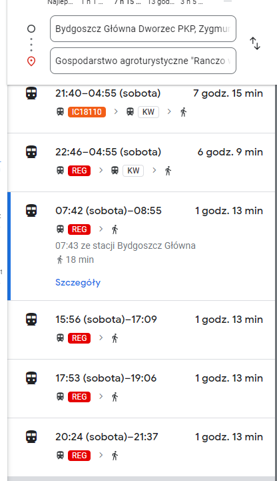Select the 7 h 15 travel mode tab
The height and width of the screenshot is (481, 277).
coord(127,3)
